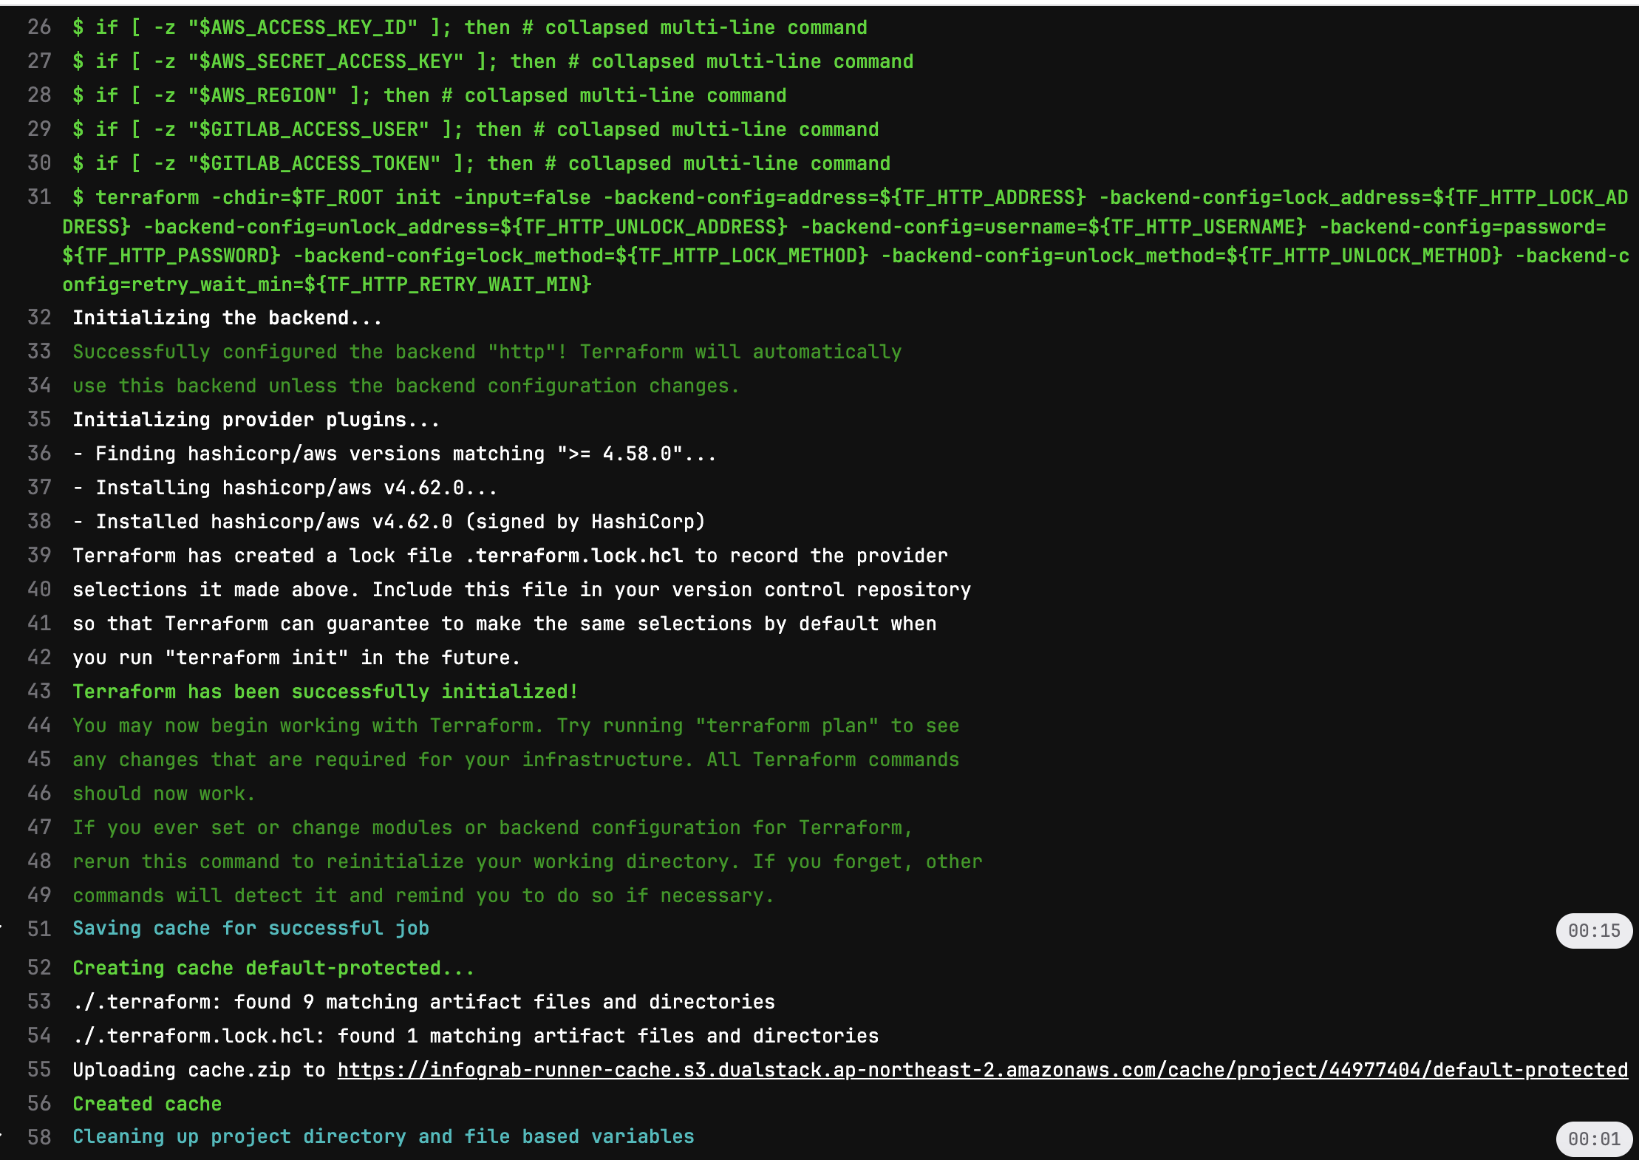The image size is (1639, 1160).
Task: Click 'Successfully configured the backend "http"!' line
Action: 487,352
